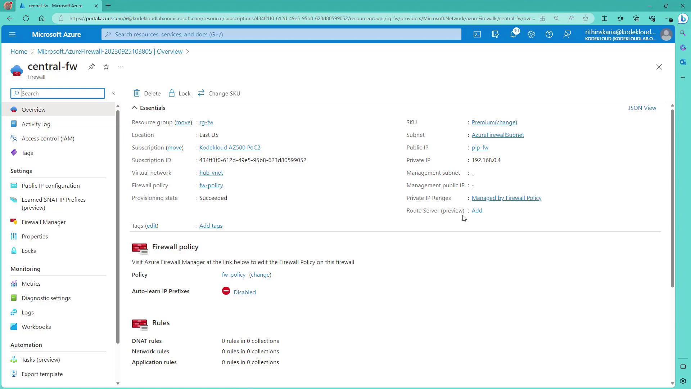Viewport: 691px width, 389px height.
Task: Open the fw-policy link in Essentials
Action: point(211,185)
